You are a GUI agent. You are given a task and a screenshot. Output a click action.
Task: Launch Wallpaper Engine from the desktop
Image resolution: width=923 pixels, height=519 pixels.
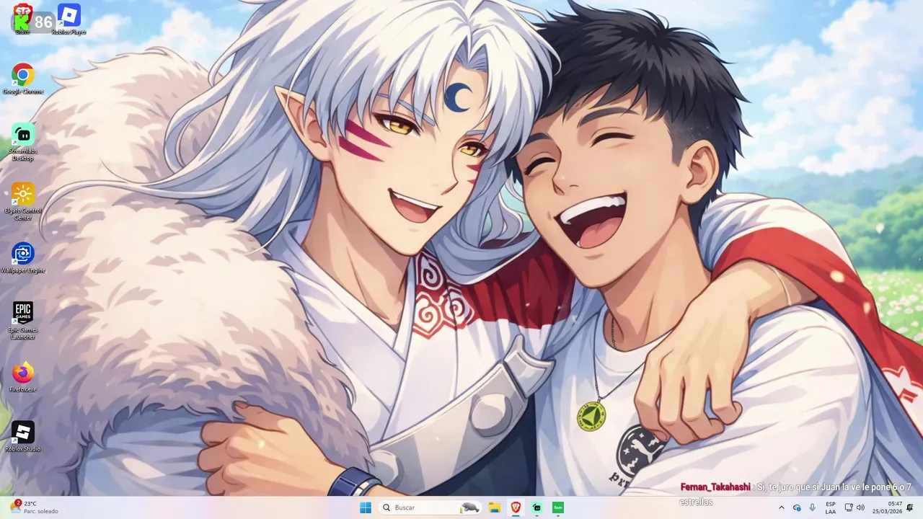click(23, 258)
